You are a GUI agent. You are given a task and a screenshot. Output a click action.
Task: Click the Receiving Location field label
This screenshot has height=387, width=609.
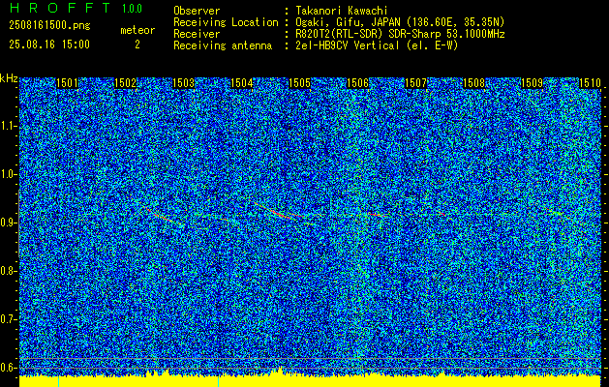click(x=226, y=22)
